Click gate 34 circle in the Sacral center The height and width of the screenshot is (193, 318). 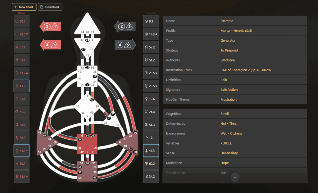(x=80, y=140)
